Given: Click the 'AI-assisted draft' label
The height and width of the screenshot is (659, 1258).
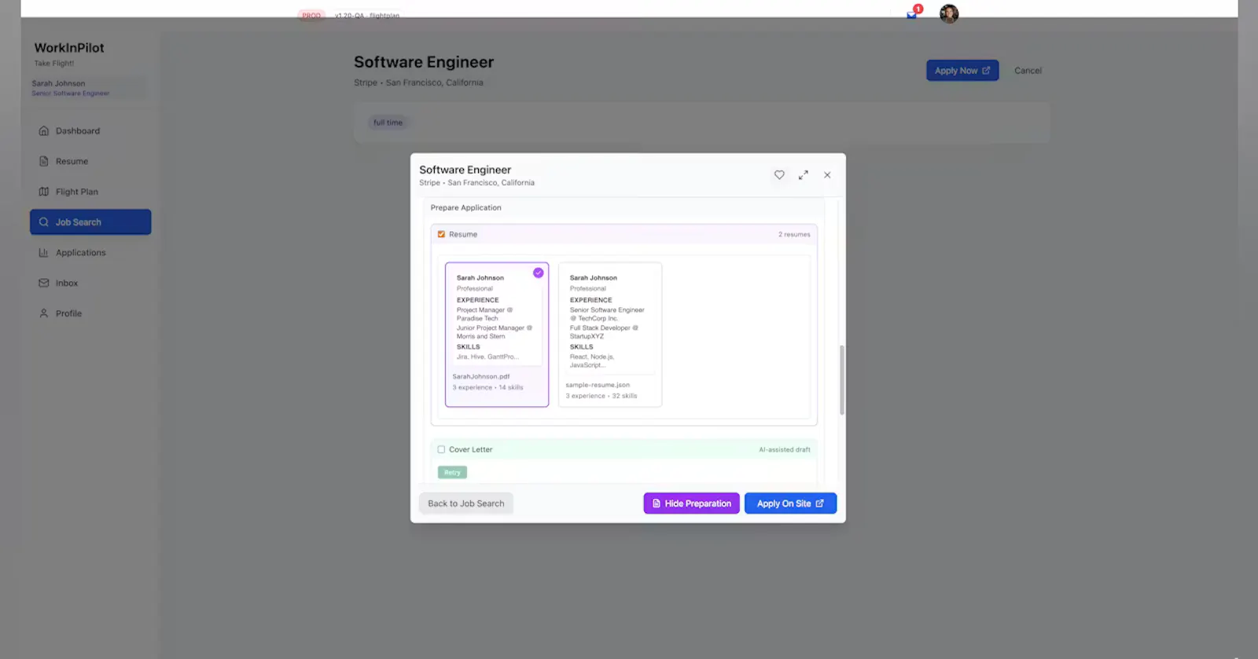Looking at the screenshot, I should 785,450.
